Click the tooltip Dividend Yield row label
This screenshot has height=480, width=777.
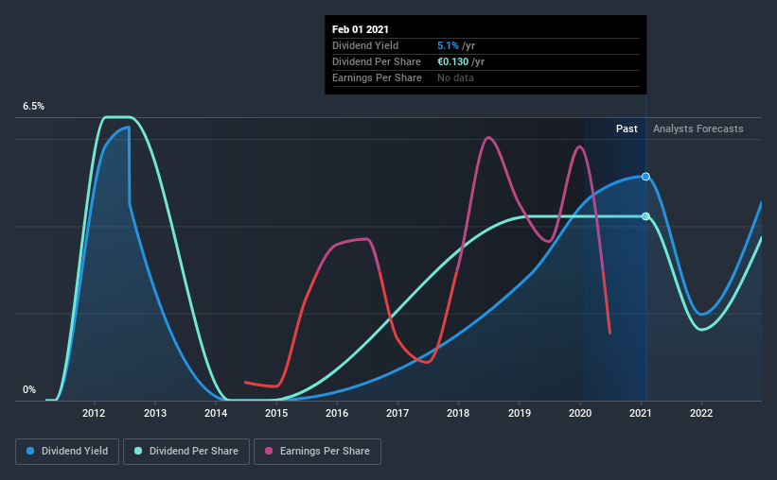(365, 45)
